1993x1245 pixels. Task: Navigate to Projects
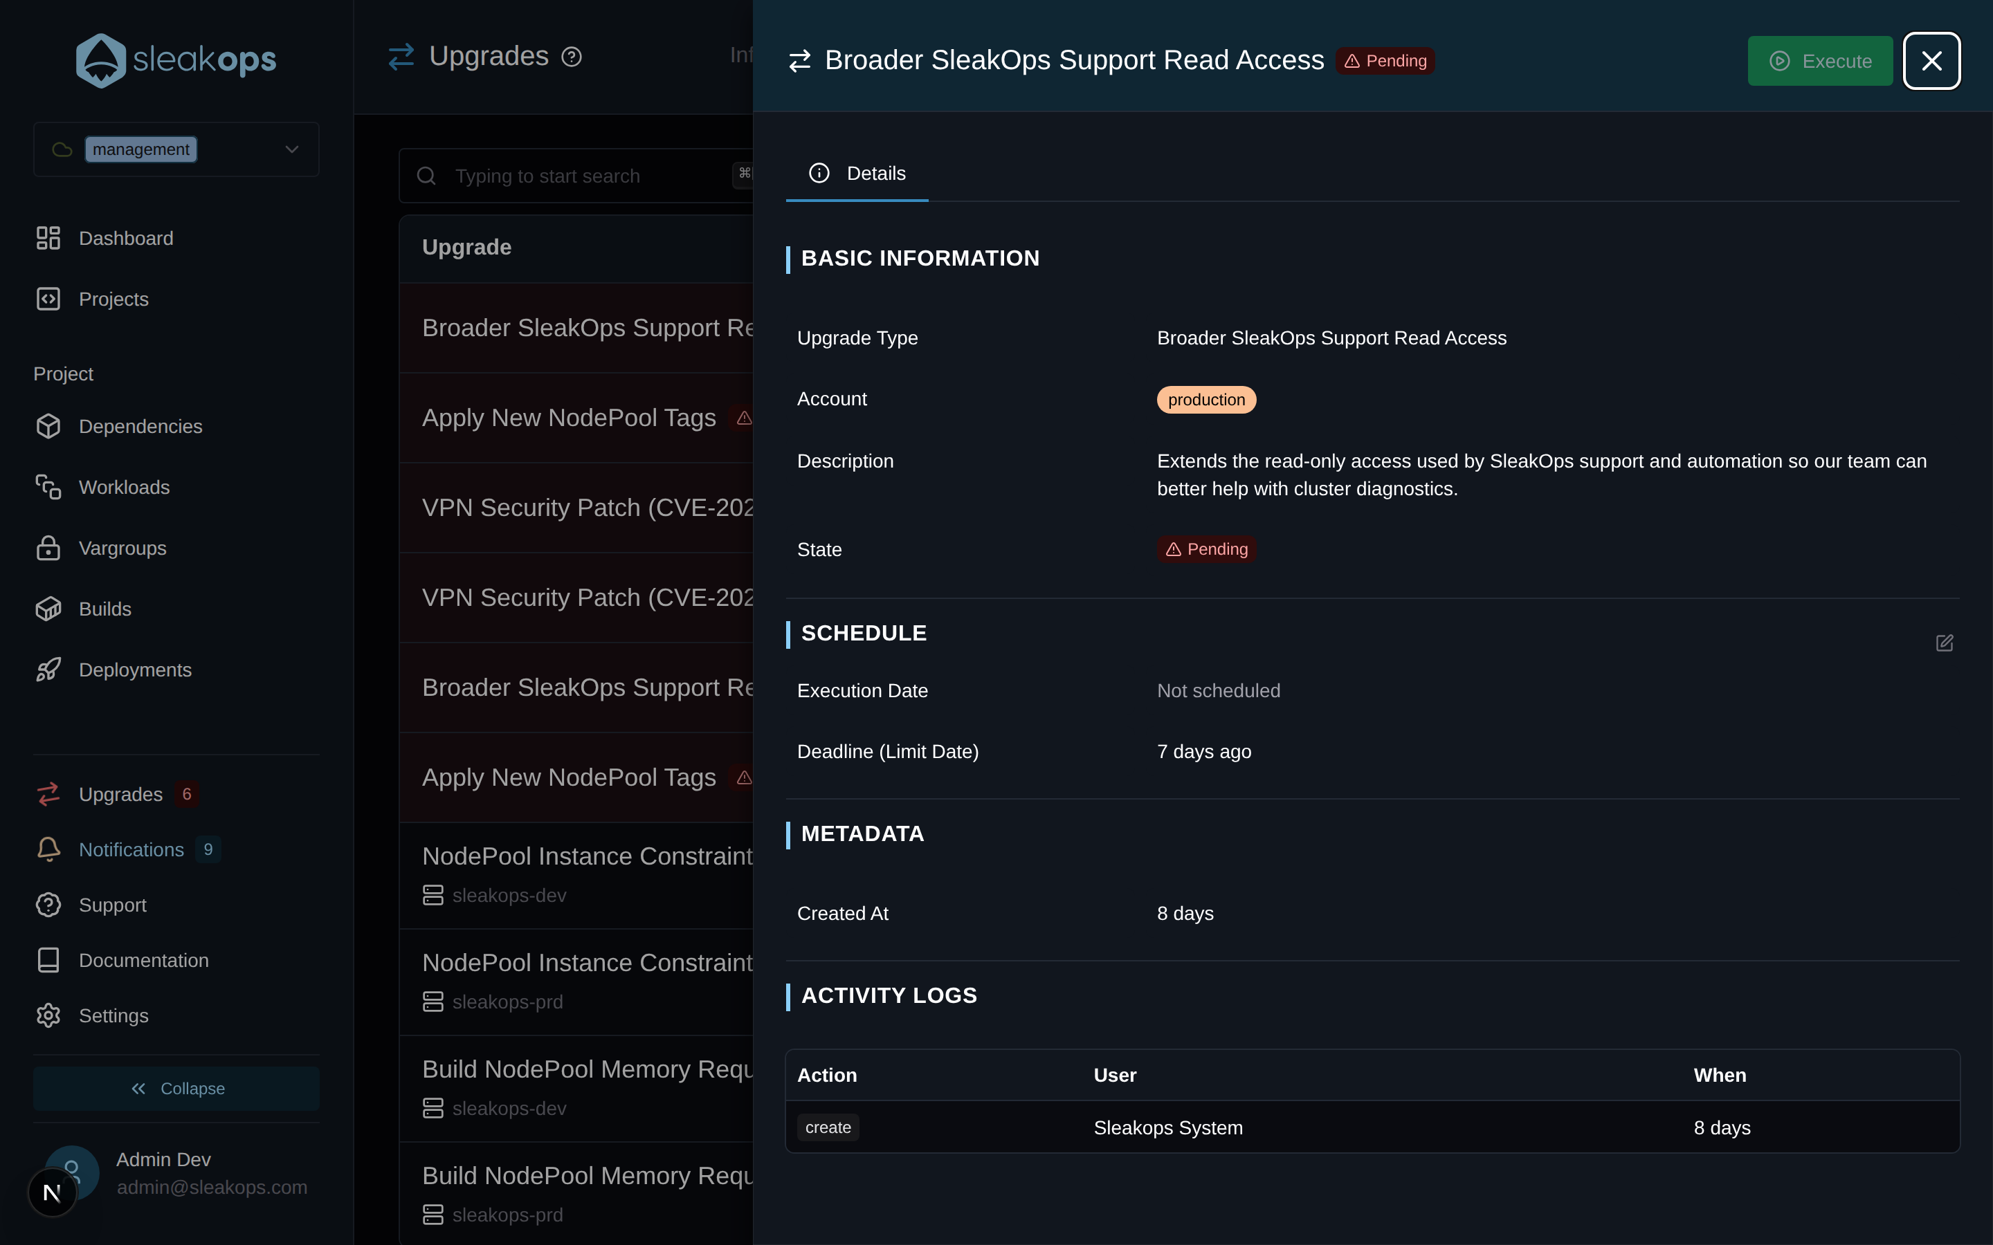pyautogui.click(x=113, y=299)
